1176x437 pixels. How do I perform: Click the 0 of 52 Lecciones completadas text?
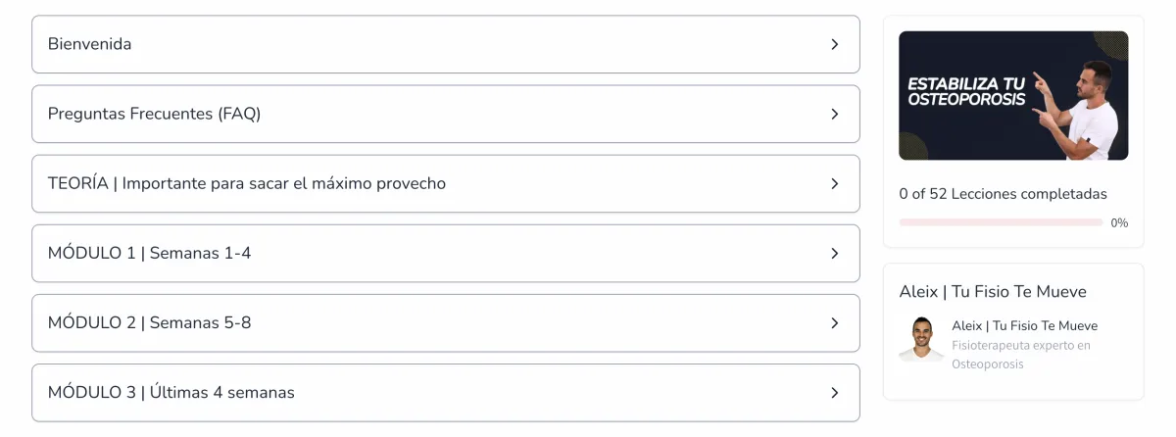pos(1003,194)
